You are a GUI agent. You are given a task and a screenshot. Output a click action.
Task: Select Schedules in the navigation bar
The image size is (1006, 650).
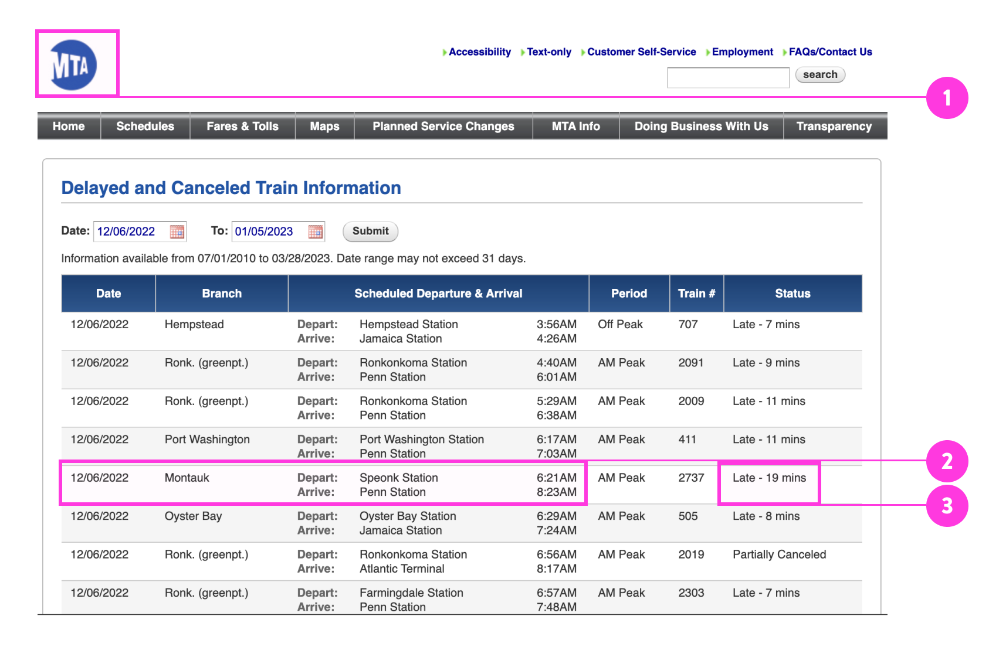pyautogui.click(x=145, y=127)
